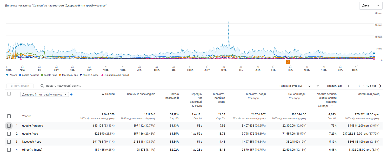Go to next page of table rows
The image size is (387, 154).
(x=380, y=86)
